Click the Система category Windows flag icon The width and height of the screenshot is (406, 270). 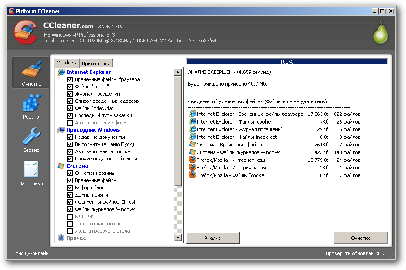pyautogui.click(x=61, y=166)
